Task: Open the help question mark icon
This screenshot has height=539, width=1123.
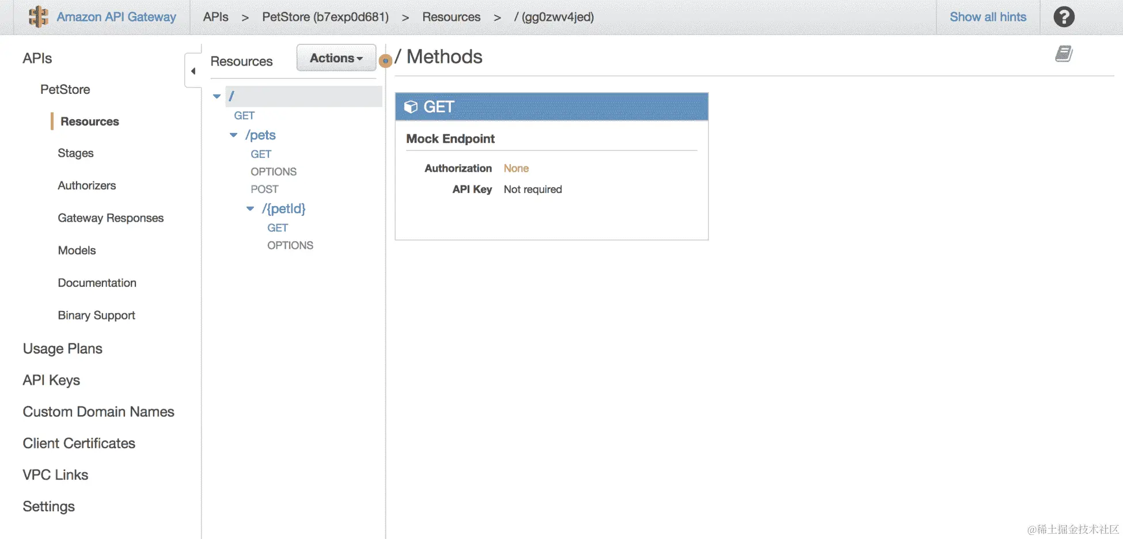Action: pos(1064,17)
